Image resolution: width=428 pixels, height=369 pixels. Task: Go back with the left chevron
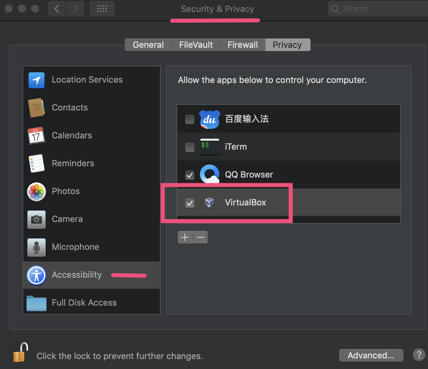tap(57, 9)
